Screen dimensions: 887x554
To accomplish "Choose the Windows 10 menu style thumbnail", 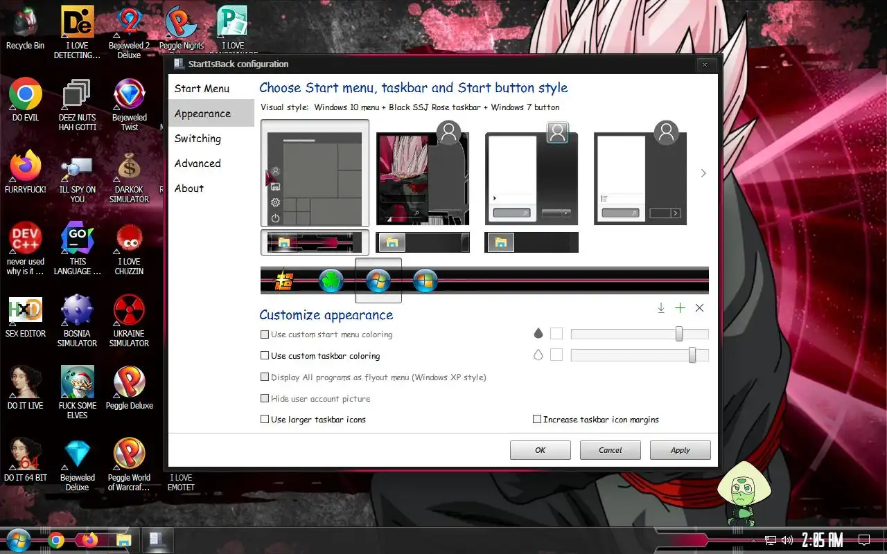I will (x=315, y=173).
